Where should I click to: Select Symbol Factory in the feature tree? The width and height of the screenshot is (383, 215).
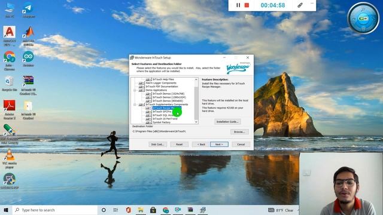pyautogui.click(x=162, y=122)
